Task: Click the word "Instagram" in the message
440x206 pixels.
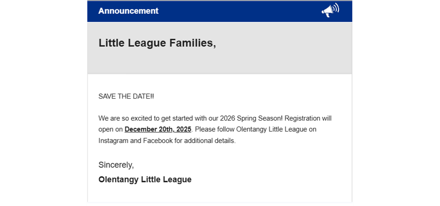Action: tap(113, 141)
